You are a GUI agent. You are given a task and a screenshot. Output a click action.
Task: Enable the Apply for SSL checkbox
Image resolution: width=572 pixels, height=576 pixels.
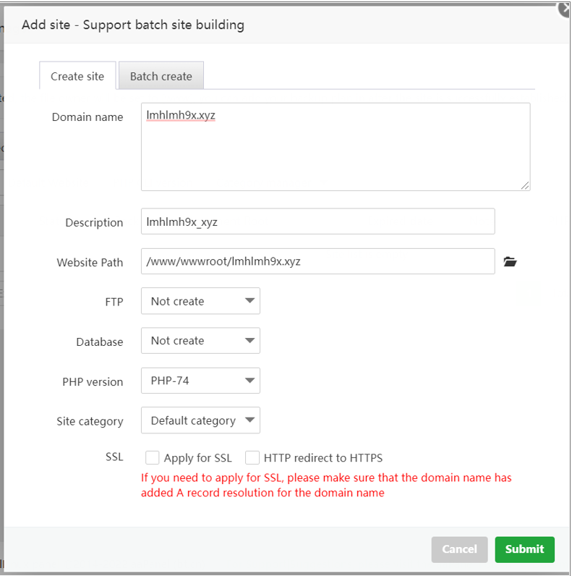pos(153,457)
